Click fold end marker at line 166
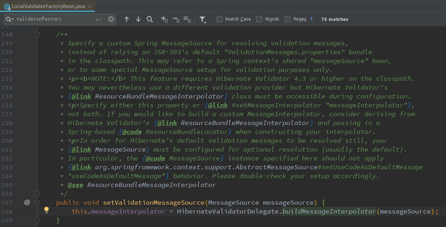446x227 pixels. 37,194
